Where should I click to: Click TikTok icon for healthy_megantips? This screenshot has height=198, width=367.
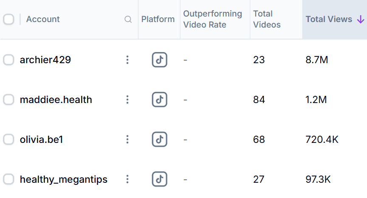[x=159, y=179]
